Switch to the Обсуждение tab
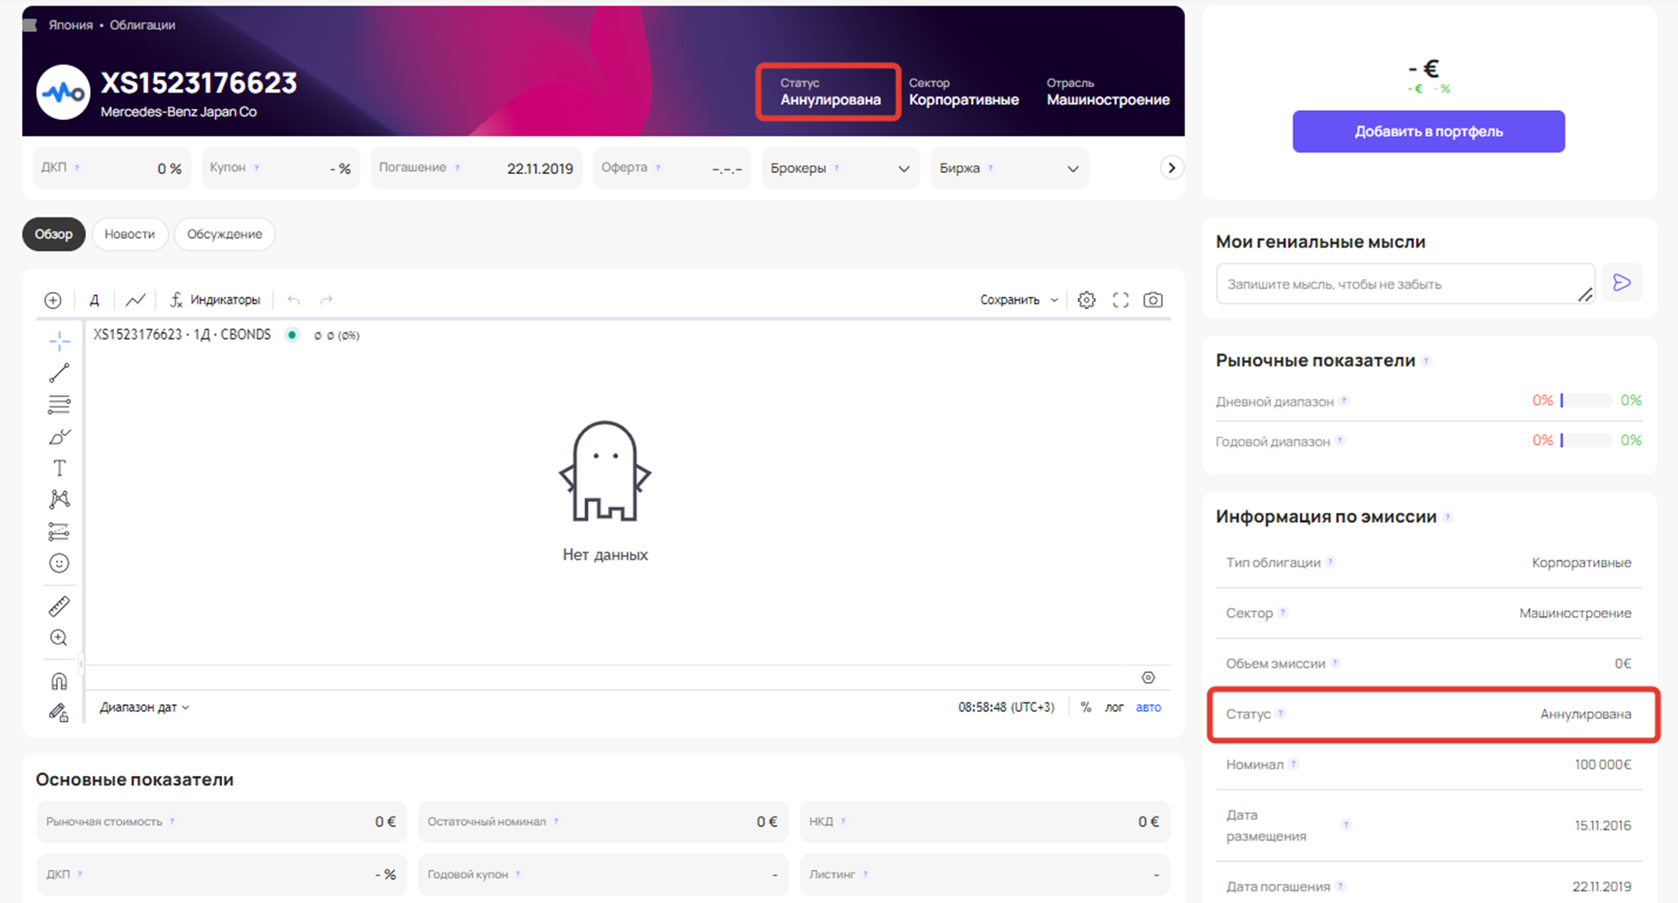1678x903 pixels. (225, 234)
